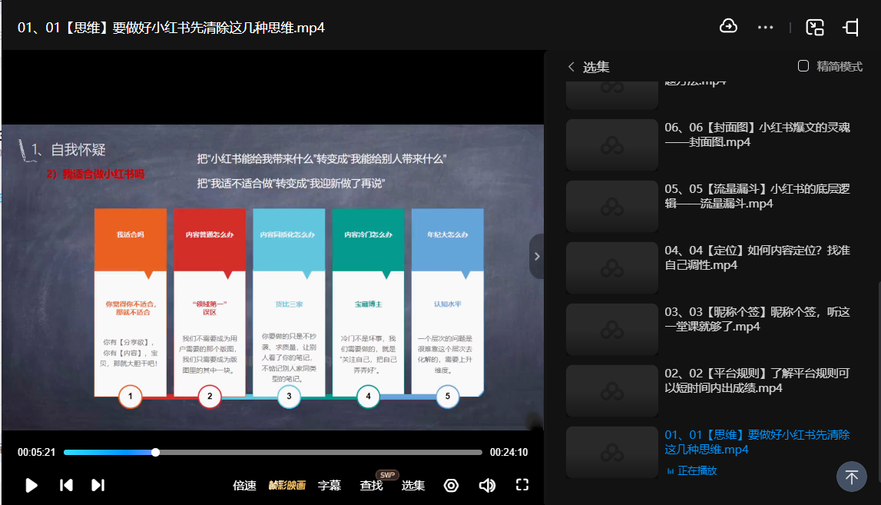Image resolution: width=881 pixels, height=505 pixels.
Task: Click the 查找 search button
Action: click(371, 485)
